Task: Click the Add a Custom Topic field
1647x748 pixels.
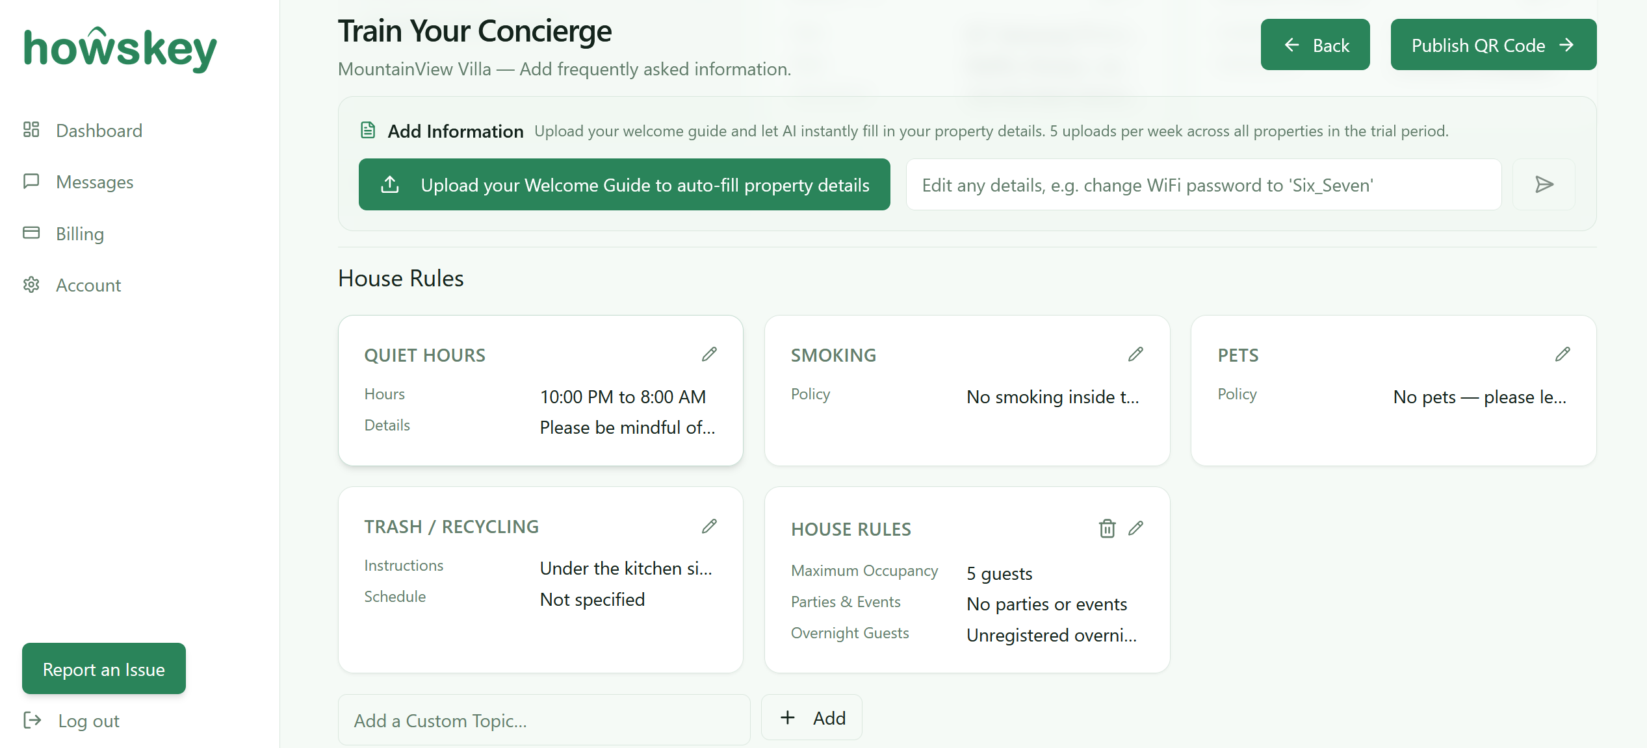Action: point(544,720)
